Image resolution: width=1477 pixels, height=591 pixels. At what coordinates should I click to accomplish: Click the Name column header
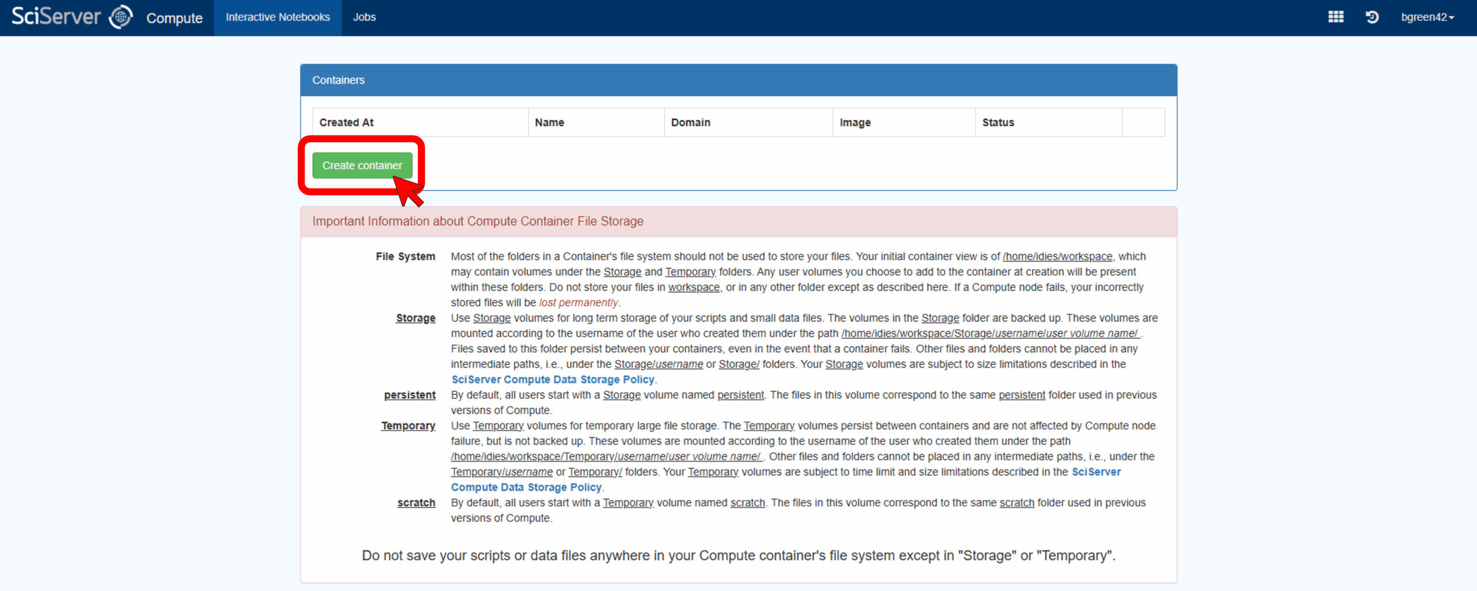(x=549, y=122)
